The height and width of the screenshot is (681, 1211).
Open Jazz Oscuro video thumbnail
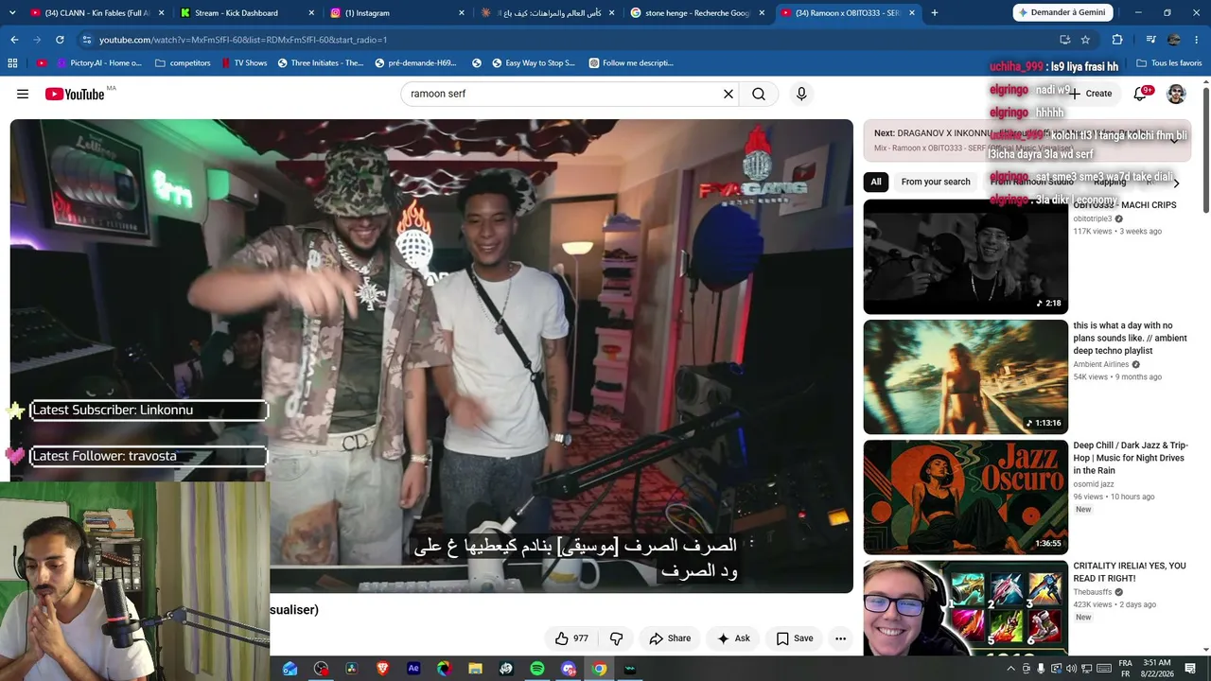tap(965, 497)
